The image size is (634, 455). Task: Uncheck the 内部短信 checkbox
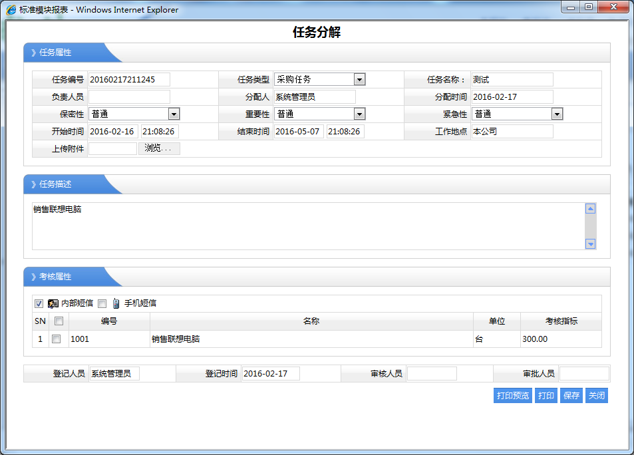click(x=39, y=304)
